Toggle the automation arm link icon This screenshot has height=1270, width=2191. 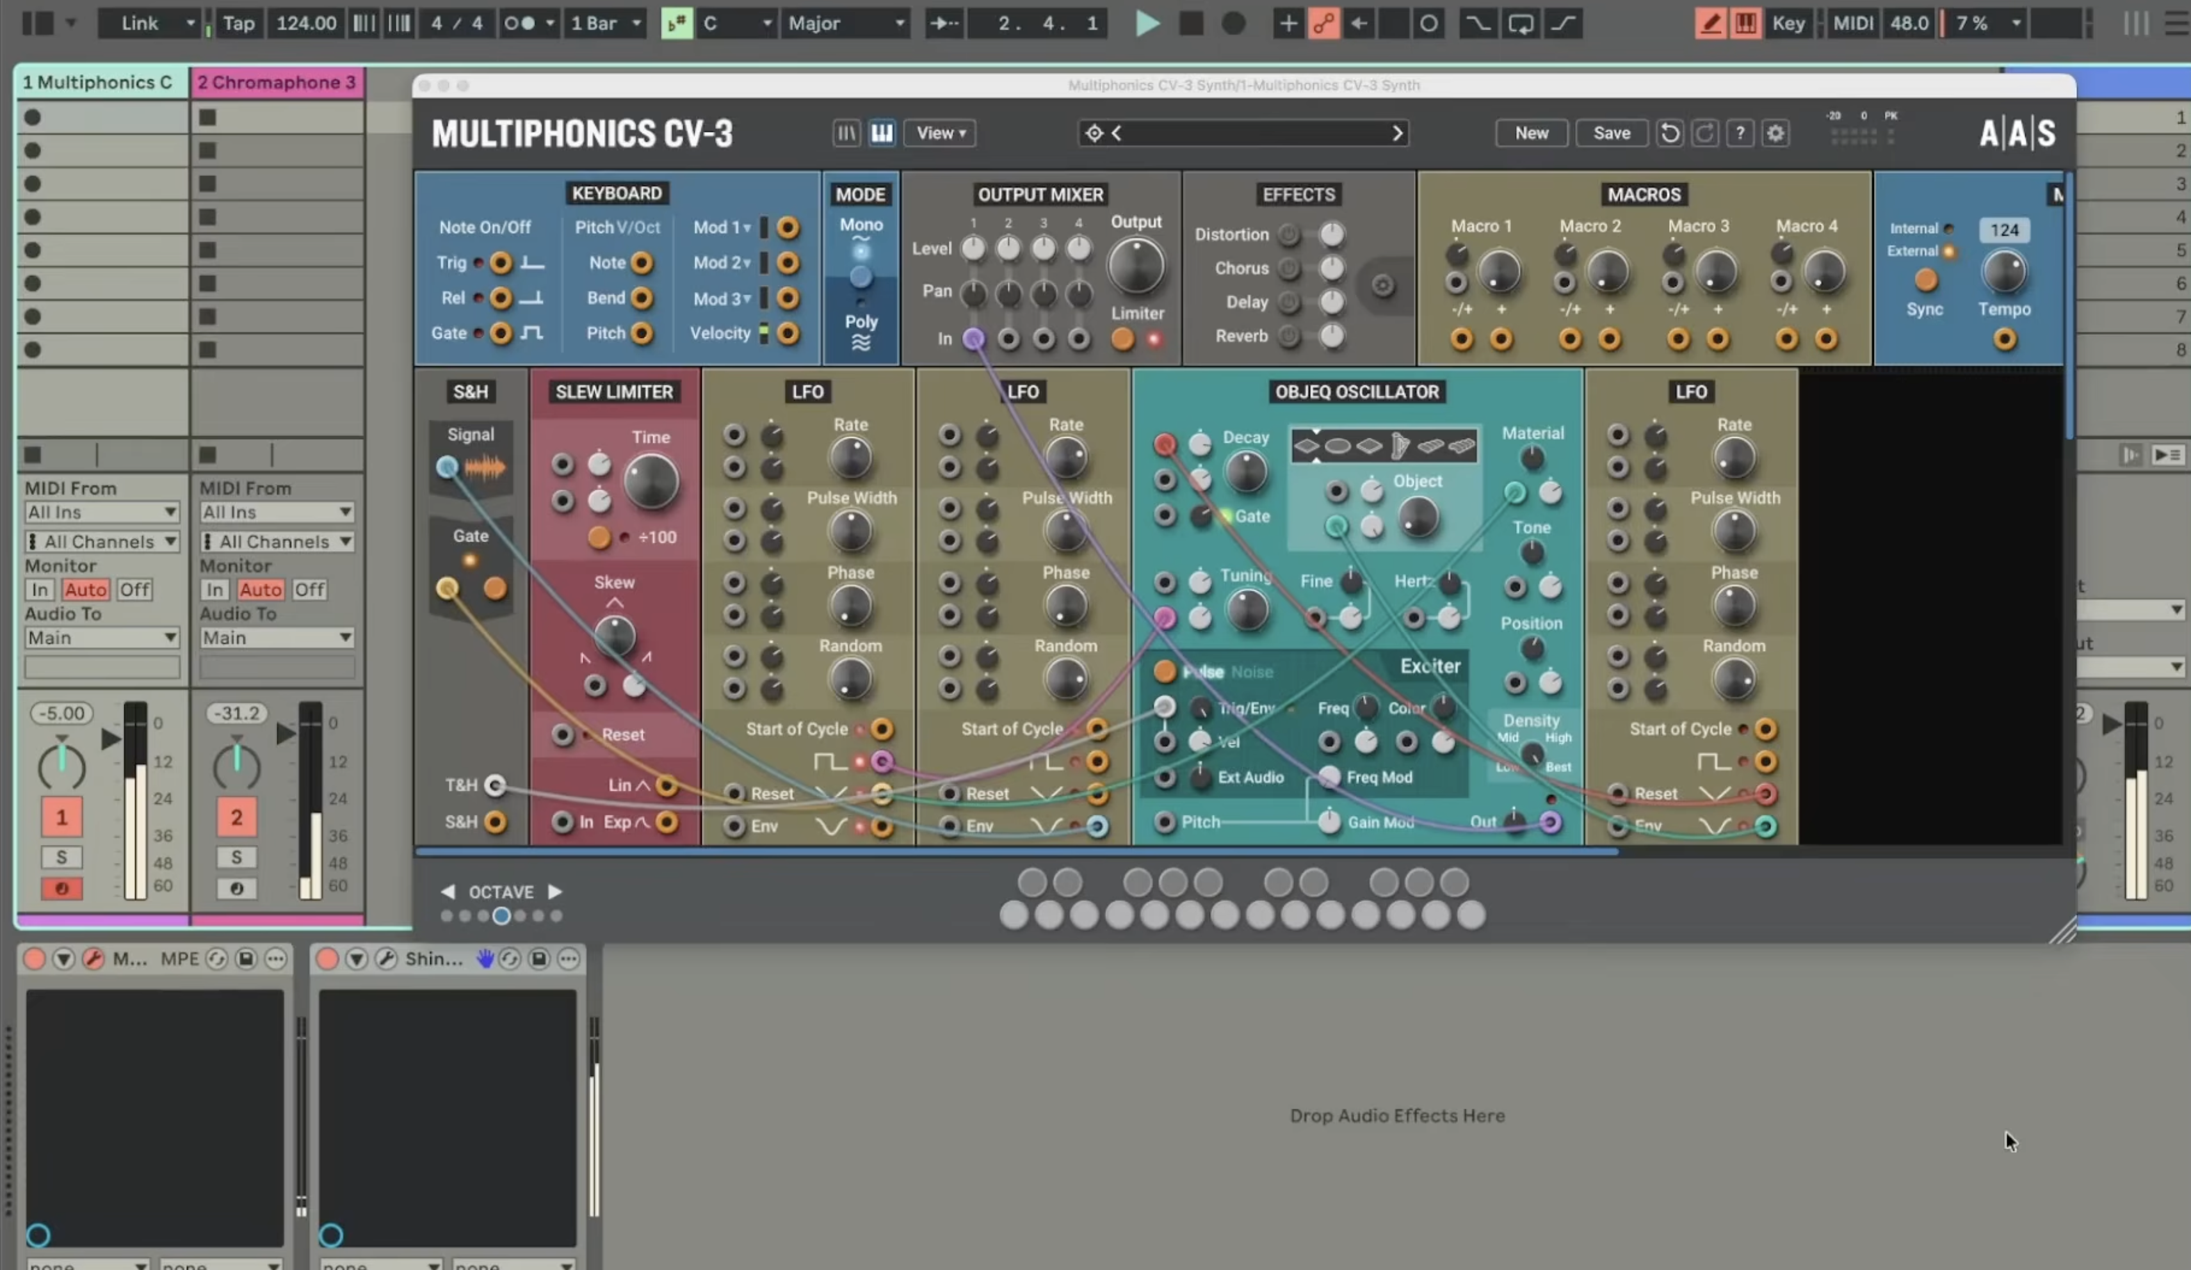pos(1323,24)
